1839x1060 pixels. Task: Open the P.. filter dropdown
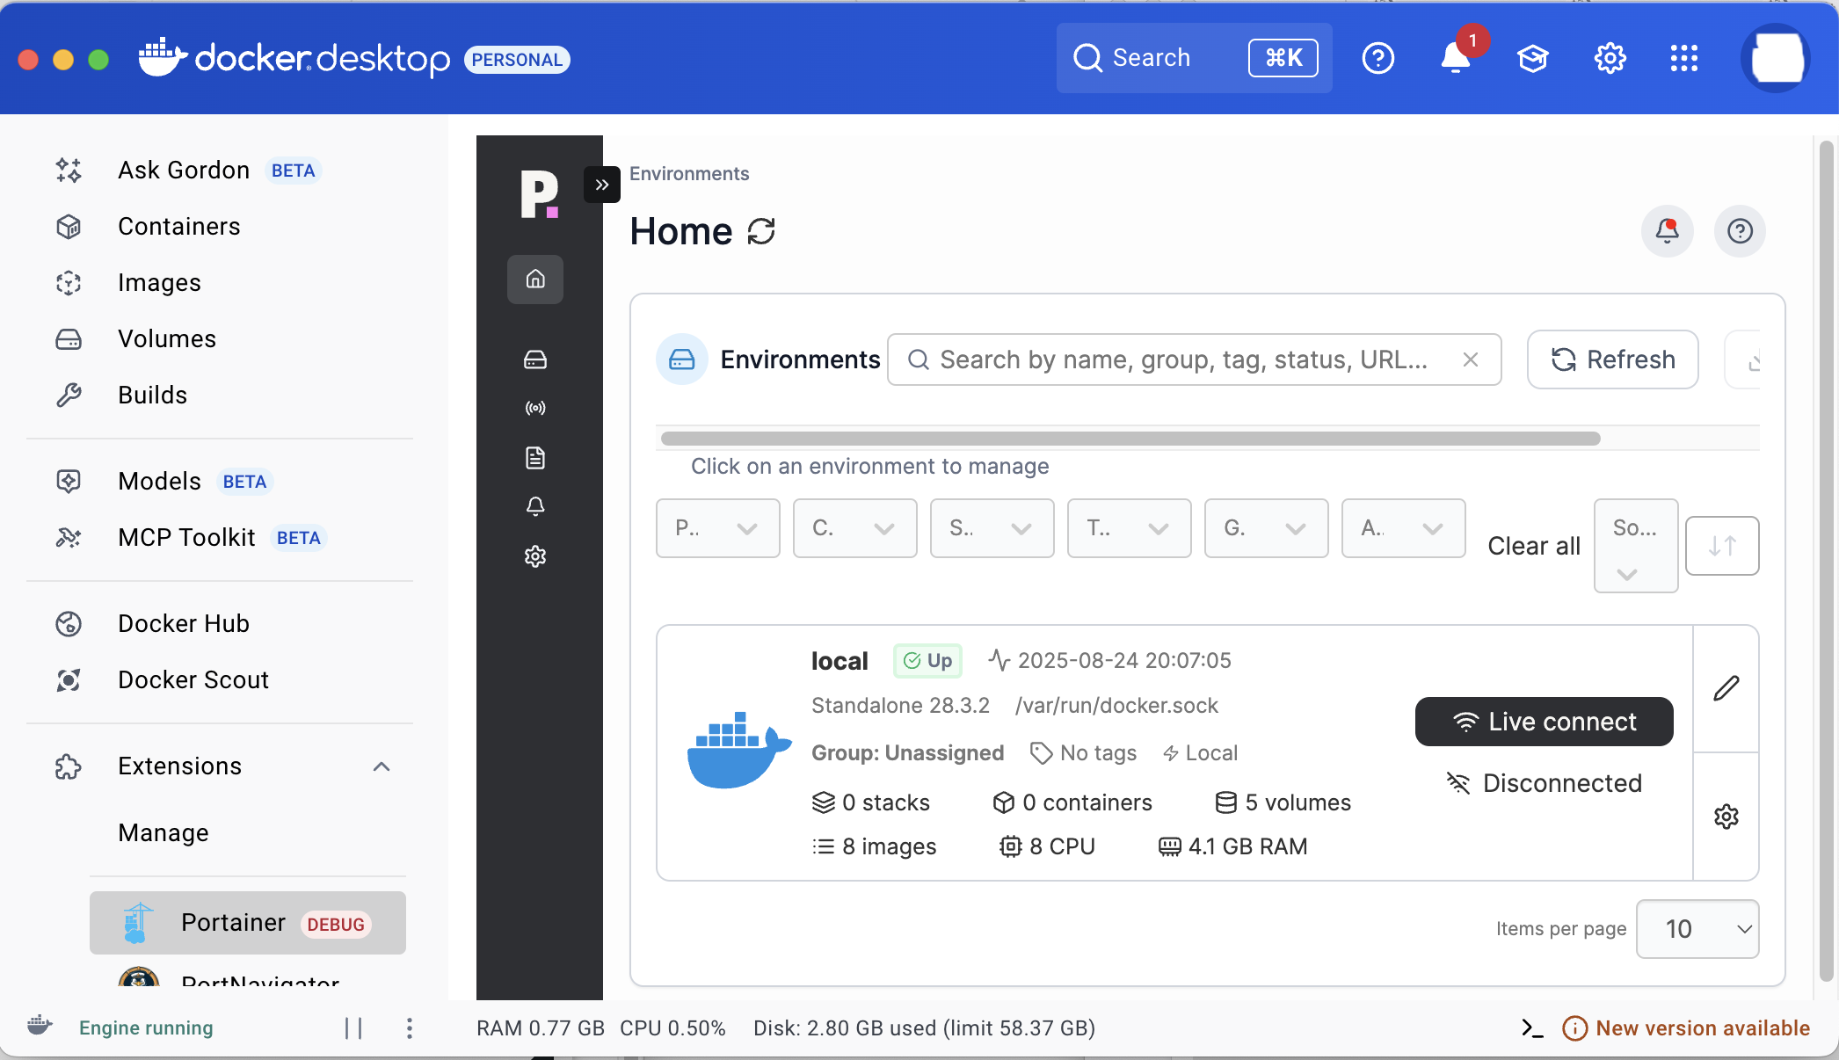pos(718,528)
